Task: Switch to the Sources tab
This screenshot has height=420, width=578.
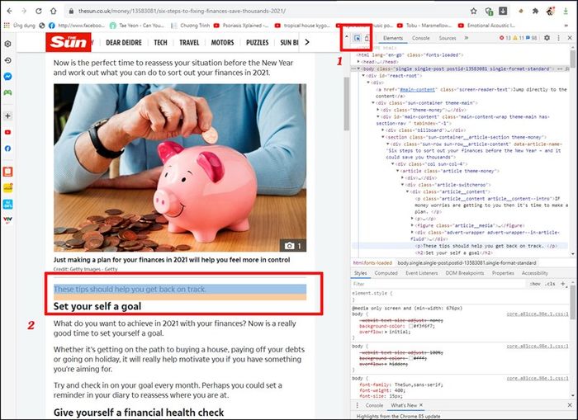Action: click(448, 38)
